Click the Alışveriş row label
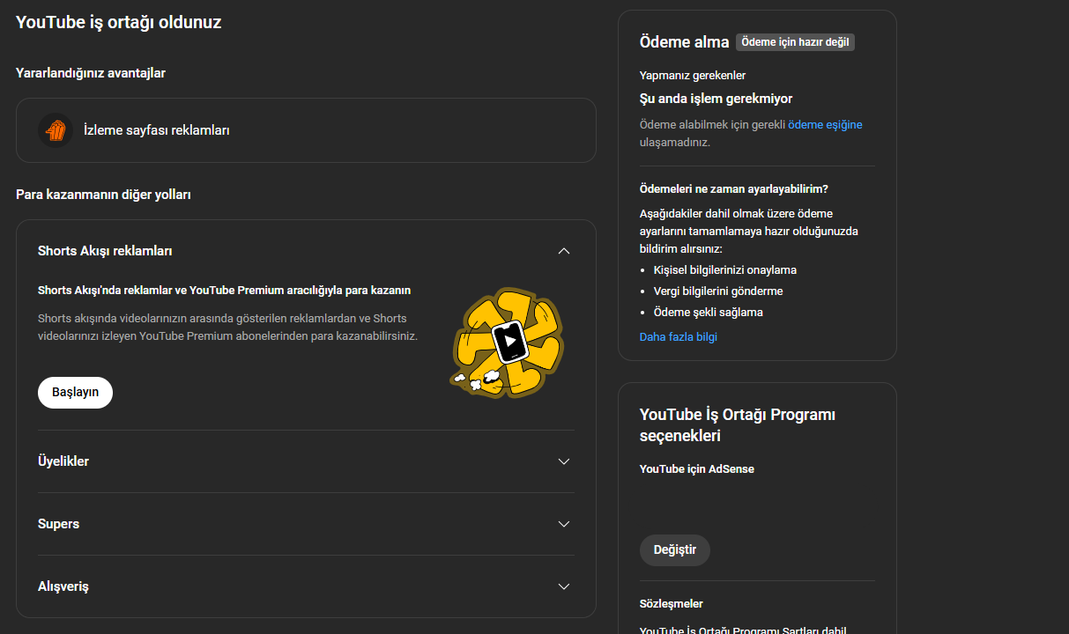 (x=63, y=586)
